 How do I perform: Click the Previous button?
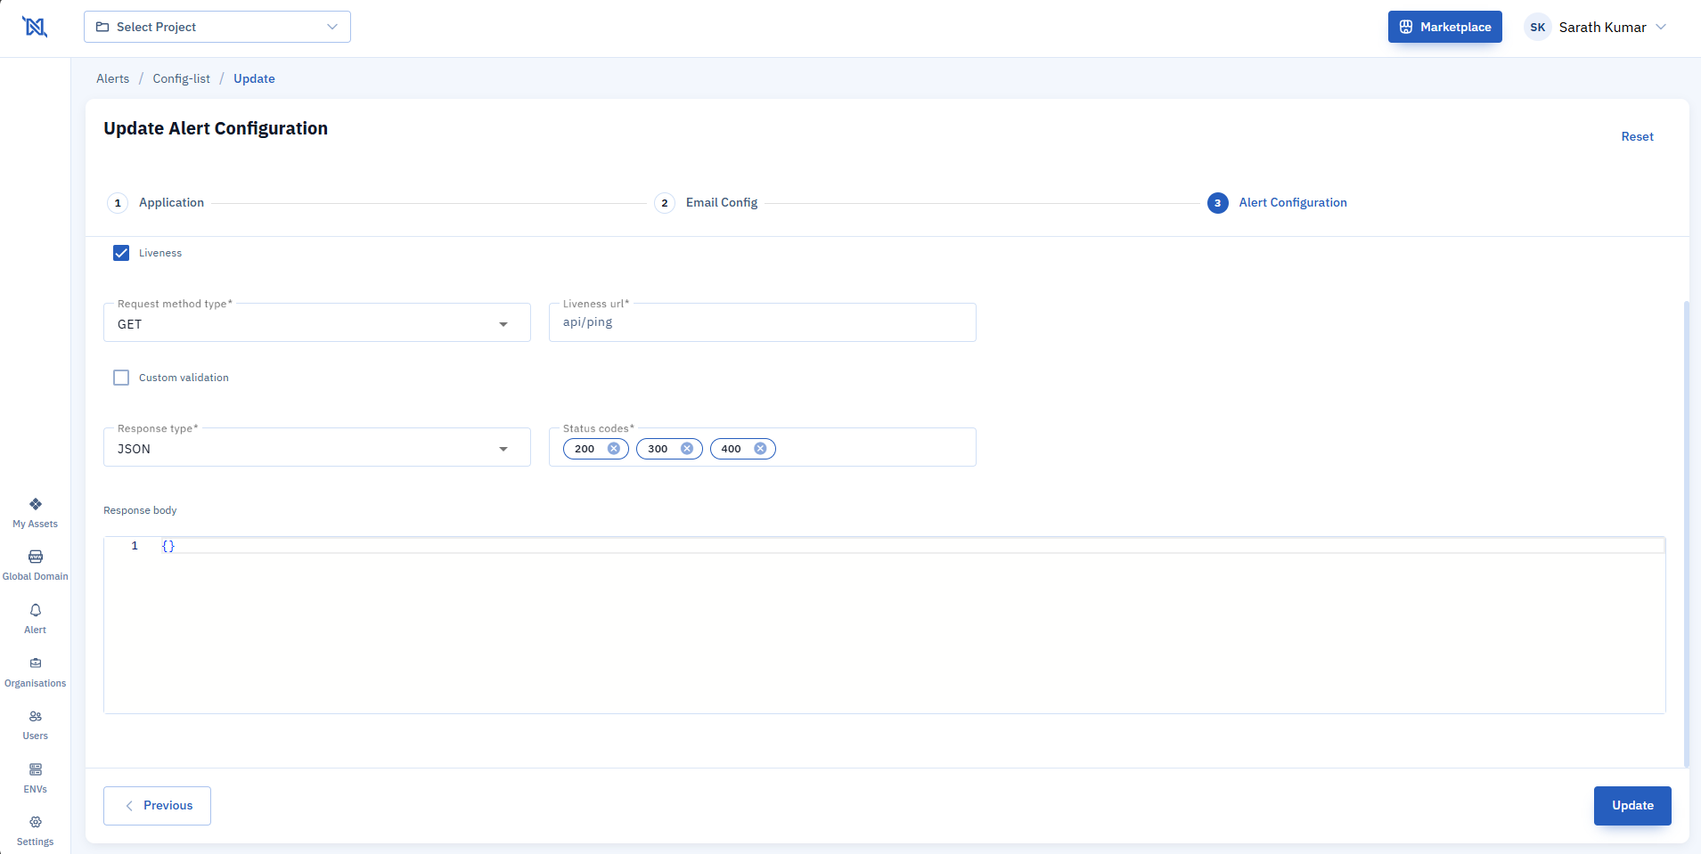(x=157, y=806)
